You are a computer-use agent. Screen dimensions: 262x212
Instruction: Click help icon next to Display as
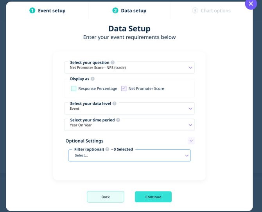(93, 79)
